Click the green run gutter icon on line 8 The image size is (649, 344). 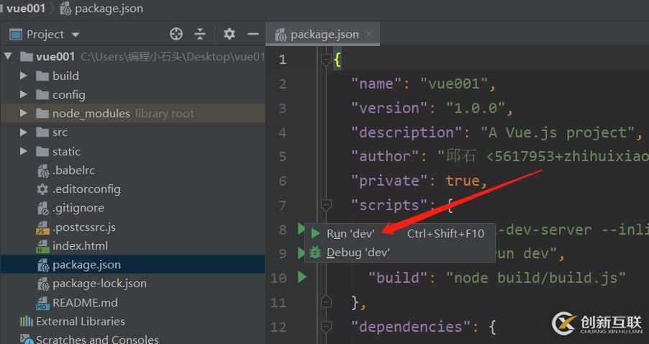tap(301, 229)
